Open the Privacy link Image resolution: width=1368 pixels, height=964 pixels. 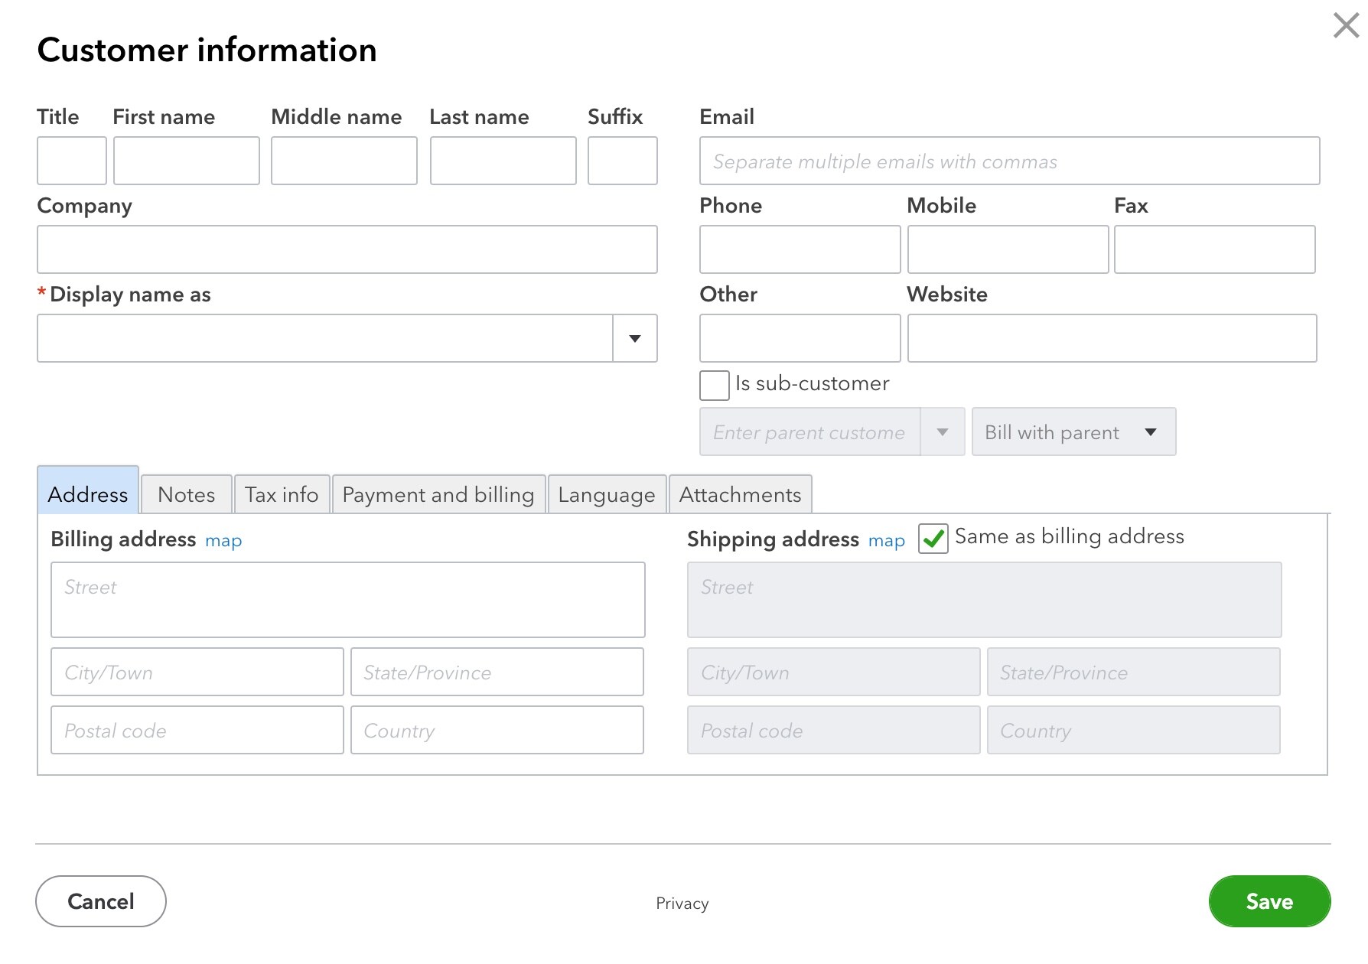click(682, 904)
